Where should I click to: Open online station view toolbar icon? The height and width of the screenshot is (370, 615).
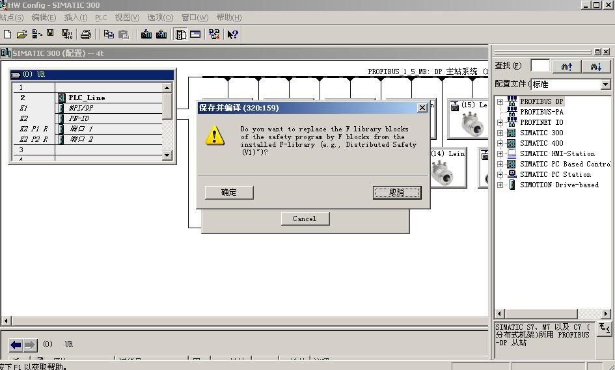[x=36, y=34]
